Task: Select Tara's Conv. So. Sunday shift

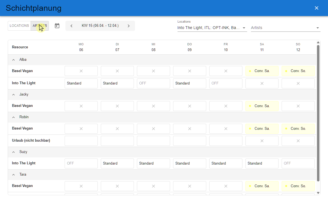Action: coord(298,186)
